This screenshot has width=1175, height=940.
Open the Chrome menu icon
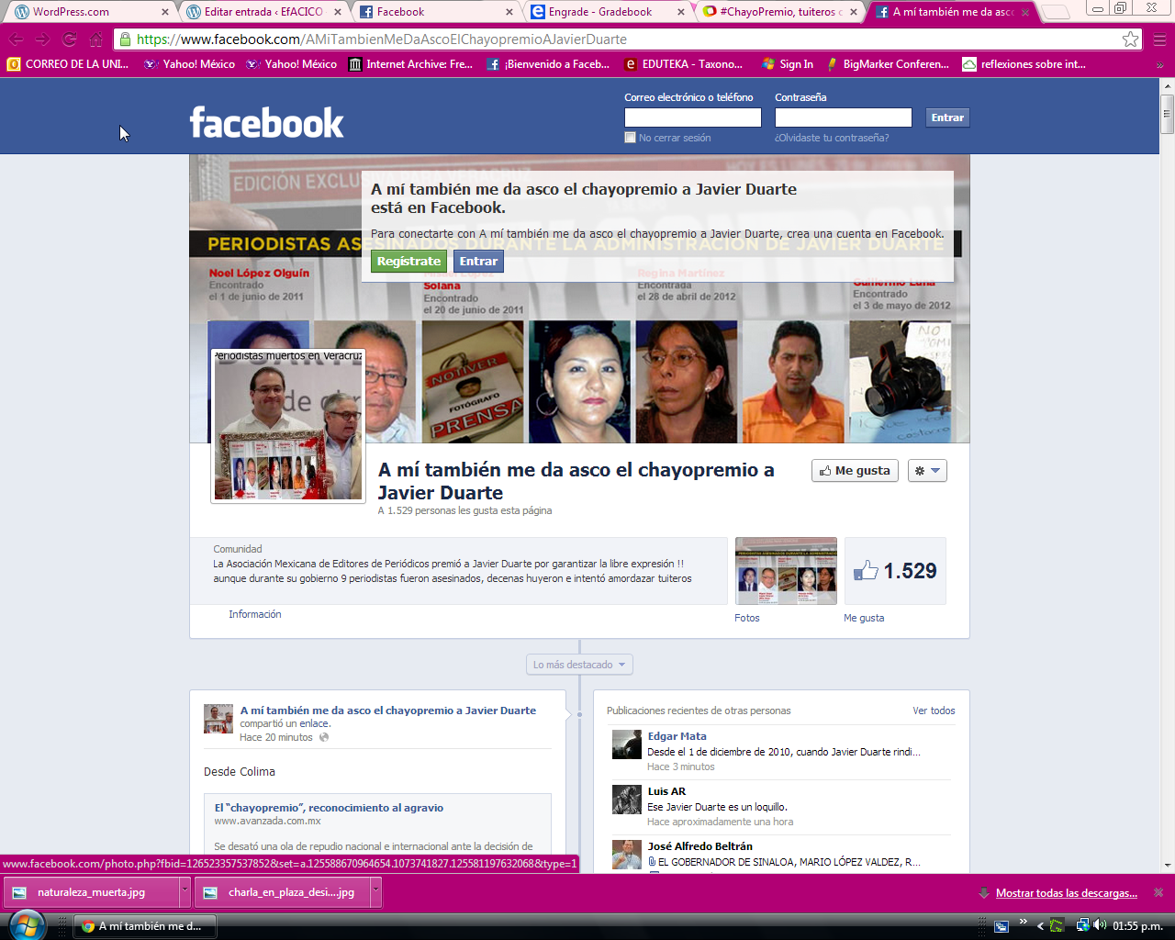1159,39
